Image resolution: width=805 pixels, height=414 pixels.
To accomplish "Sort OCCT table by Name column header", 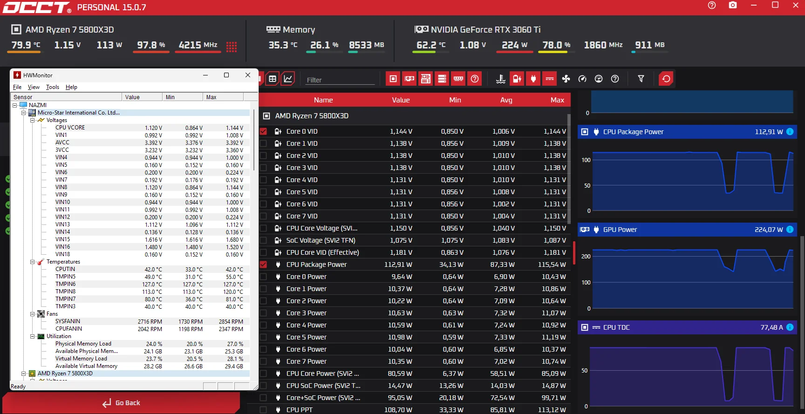I will (x=323, y=100).
